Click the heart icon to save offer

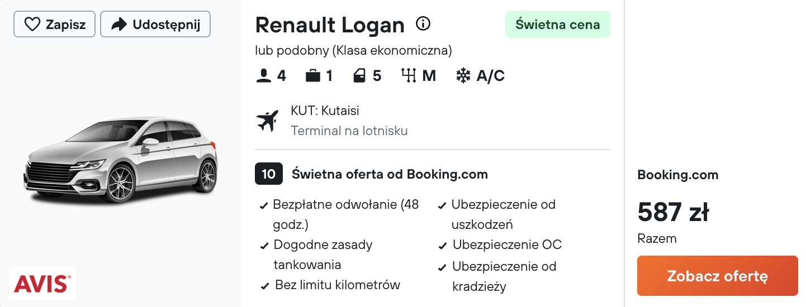(x=32, y=25)
